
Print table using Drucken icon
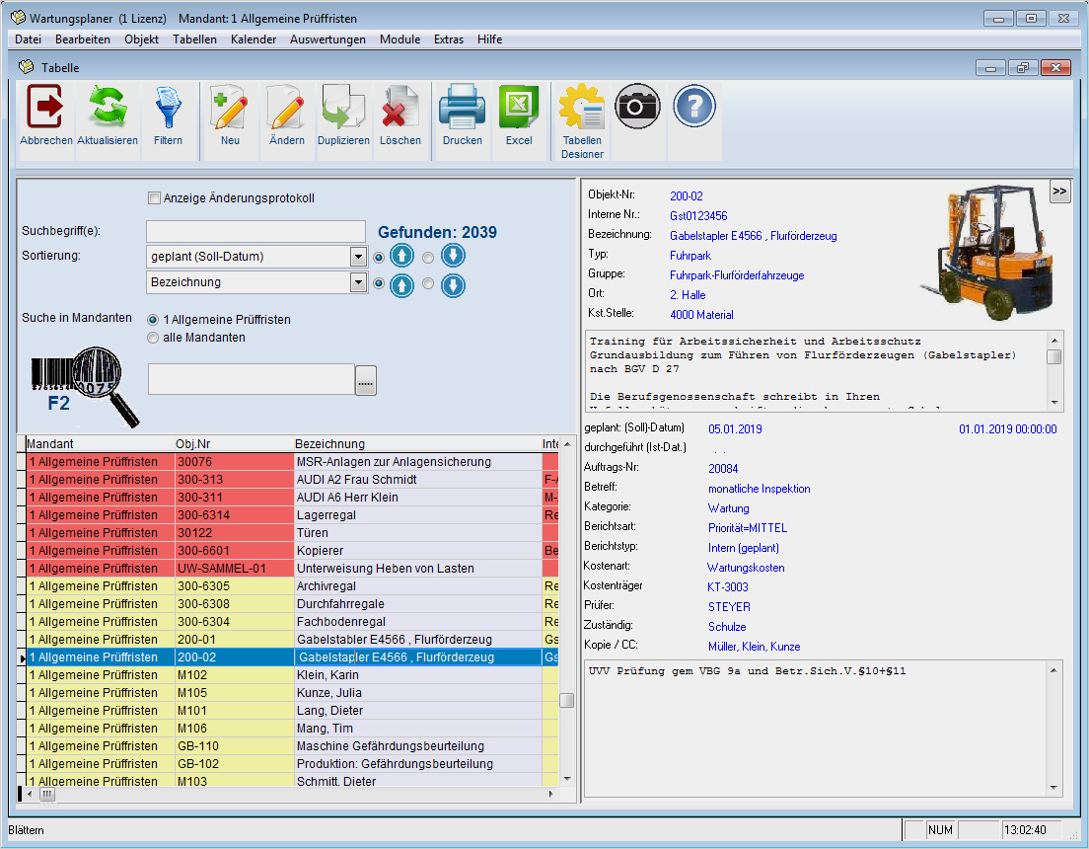[x=462, y=108]
